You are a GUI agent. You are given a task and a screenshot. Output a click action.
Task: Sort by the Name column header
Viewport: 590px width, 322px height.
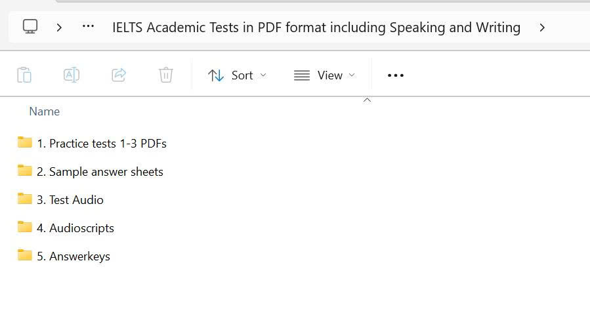point(45,111)
